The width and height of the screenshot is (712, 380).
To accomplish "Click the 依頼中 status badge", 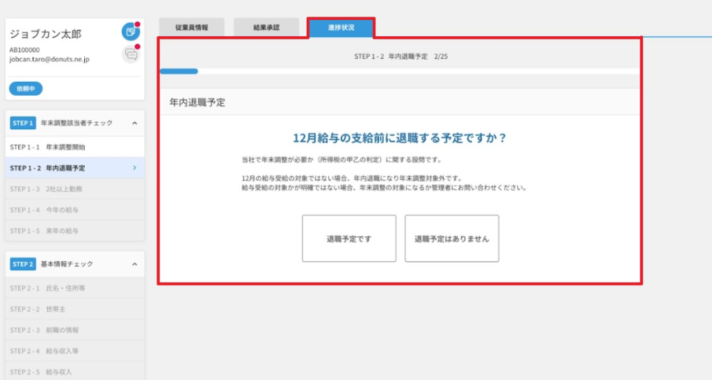I will (x=26, y=88).
